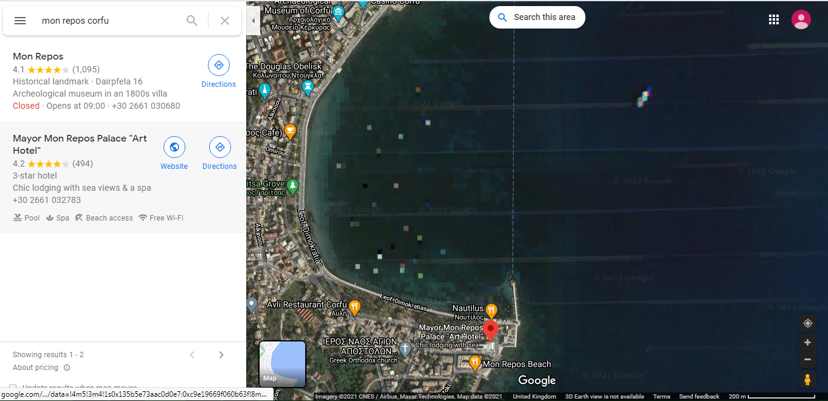Click the Search this area button
The height and width of the screenshot is (401, 828).
pyautogui.click(x=537, y=17)
